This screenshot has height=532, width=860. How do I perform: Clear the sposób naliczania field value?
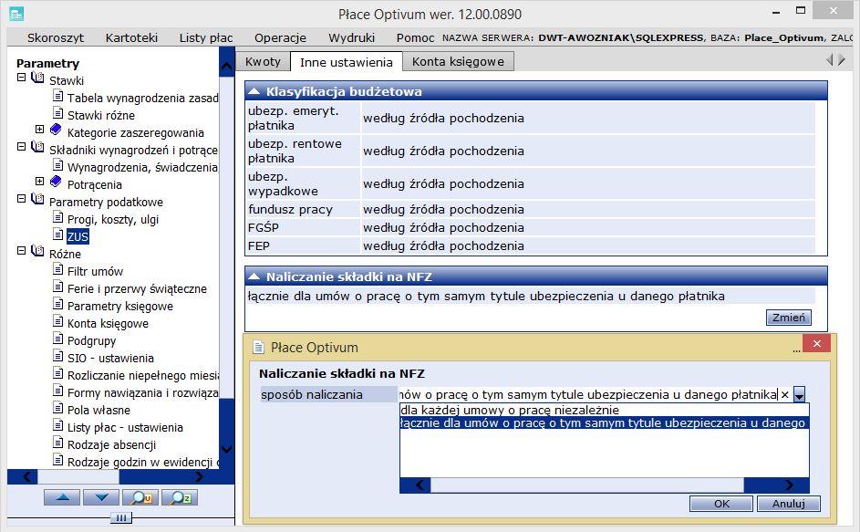click(x=785, y=395)
